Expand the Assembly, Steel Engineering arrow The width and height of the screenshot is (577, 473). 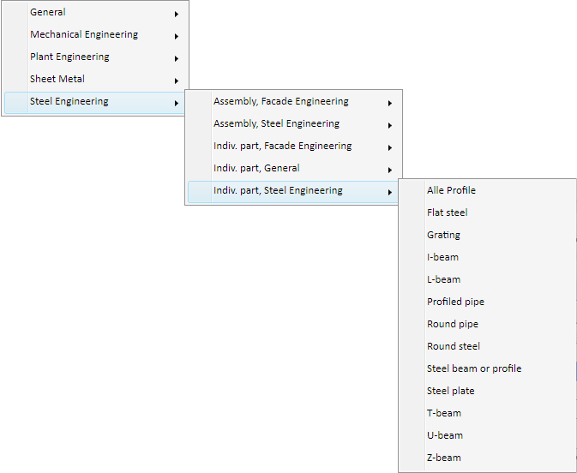390,125
